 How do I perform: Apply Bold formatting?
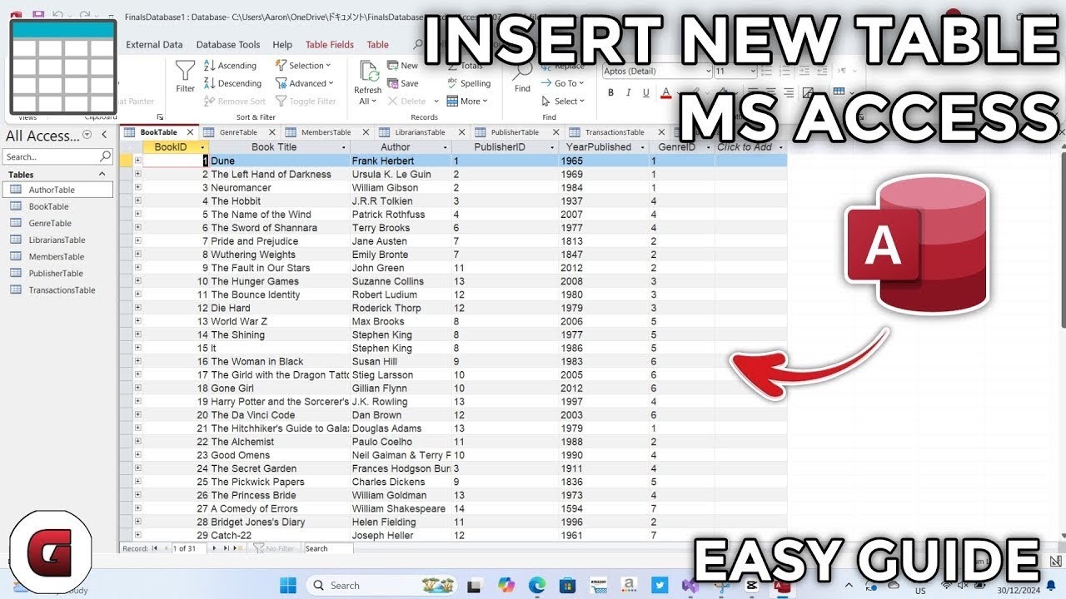610,92
